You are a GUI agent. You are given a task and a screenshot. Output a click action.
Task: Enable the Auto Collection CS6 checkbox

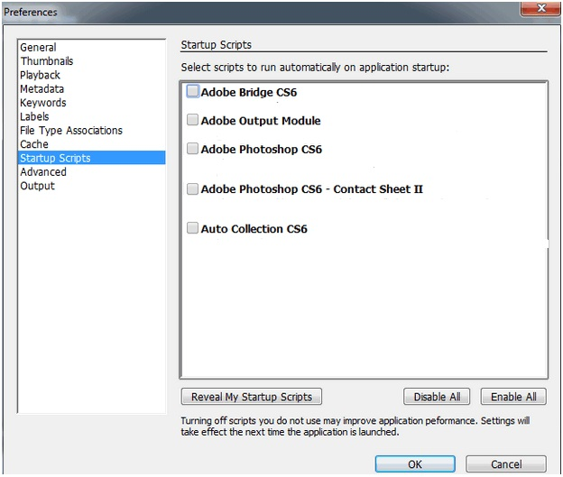(192, 228)
